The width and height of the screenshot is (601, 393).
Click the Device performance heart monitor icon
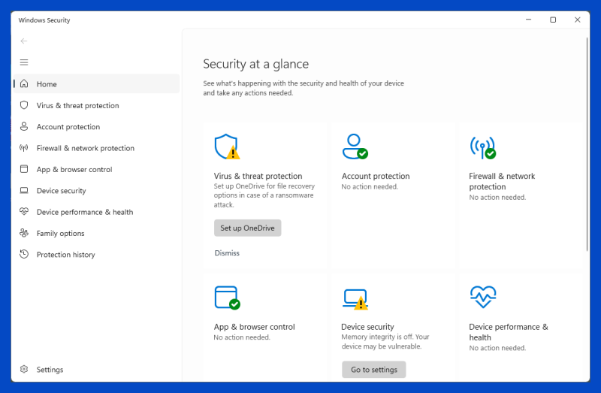click(483, 297)
